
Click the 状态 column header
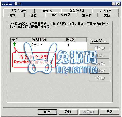coord(20,40)
